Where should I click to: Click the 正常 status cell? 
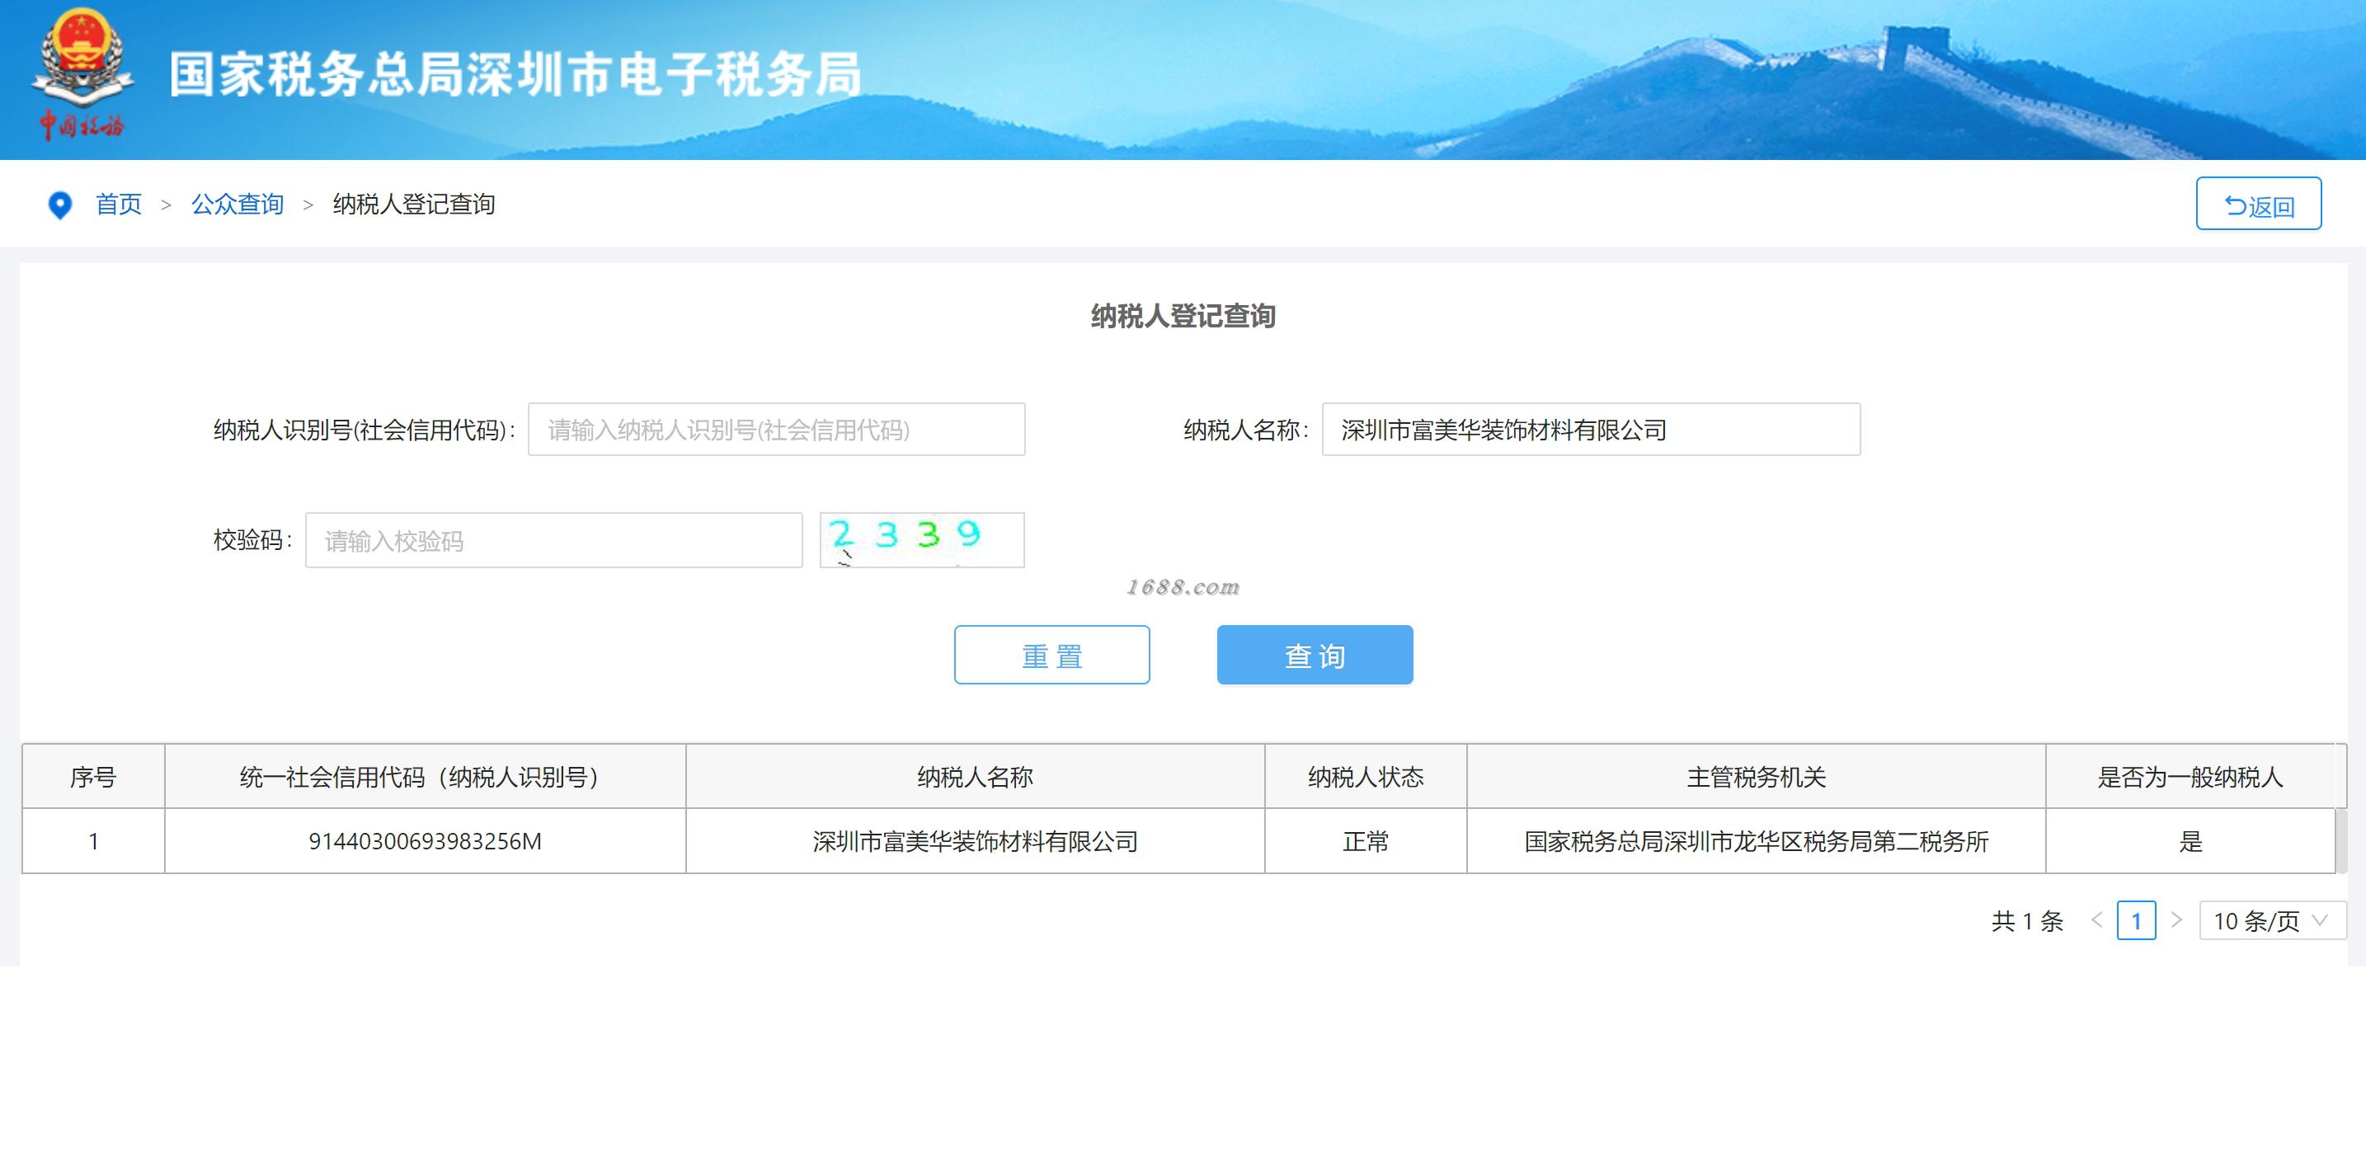pyautogui.click(x=1365, y=841)
